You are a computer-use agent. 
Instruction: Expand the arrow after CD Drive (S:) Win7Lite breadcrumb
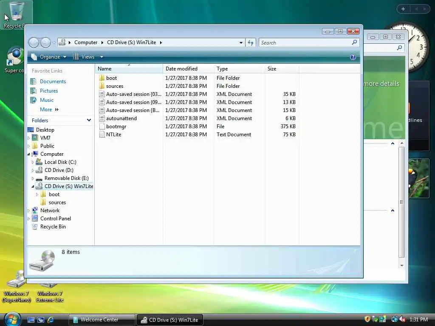pyautogui.click(x=161, y=42)
